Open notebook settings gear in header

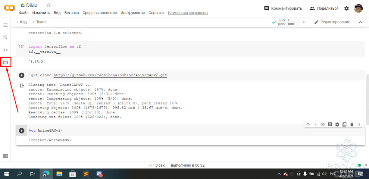[x=346, y=9]
